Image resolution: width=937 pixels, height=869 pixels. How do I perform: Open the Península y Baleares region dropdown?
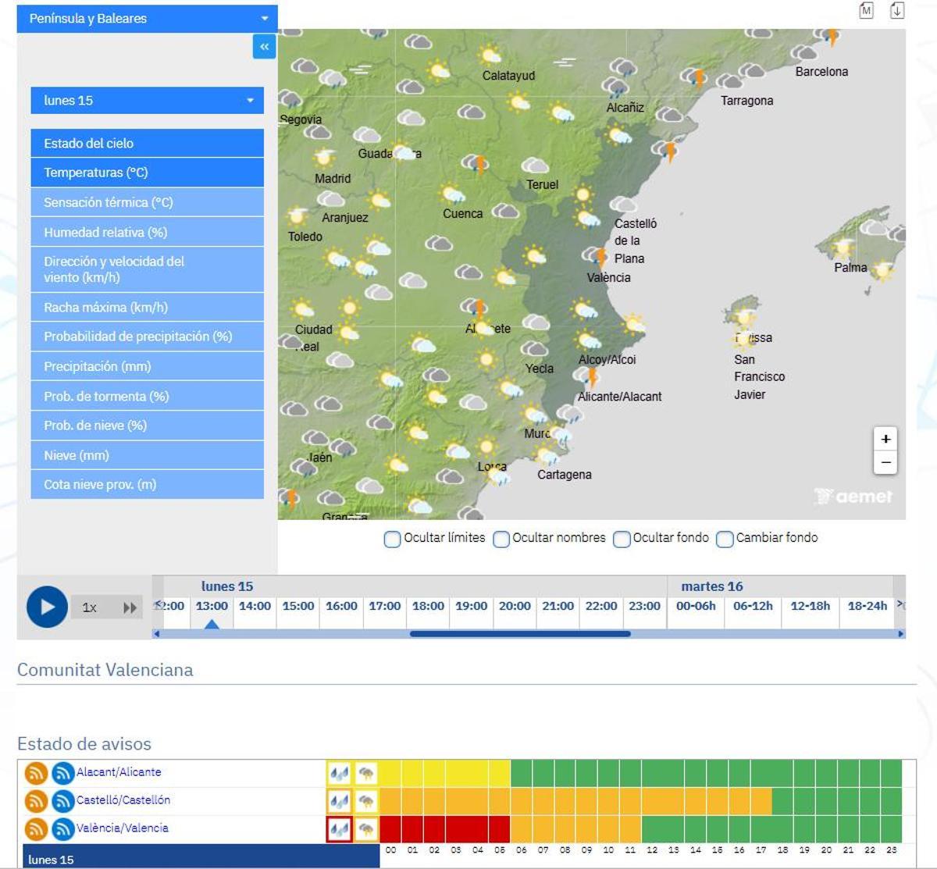coord(147,18)
